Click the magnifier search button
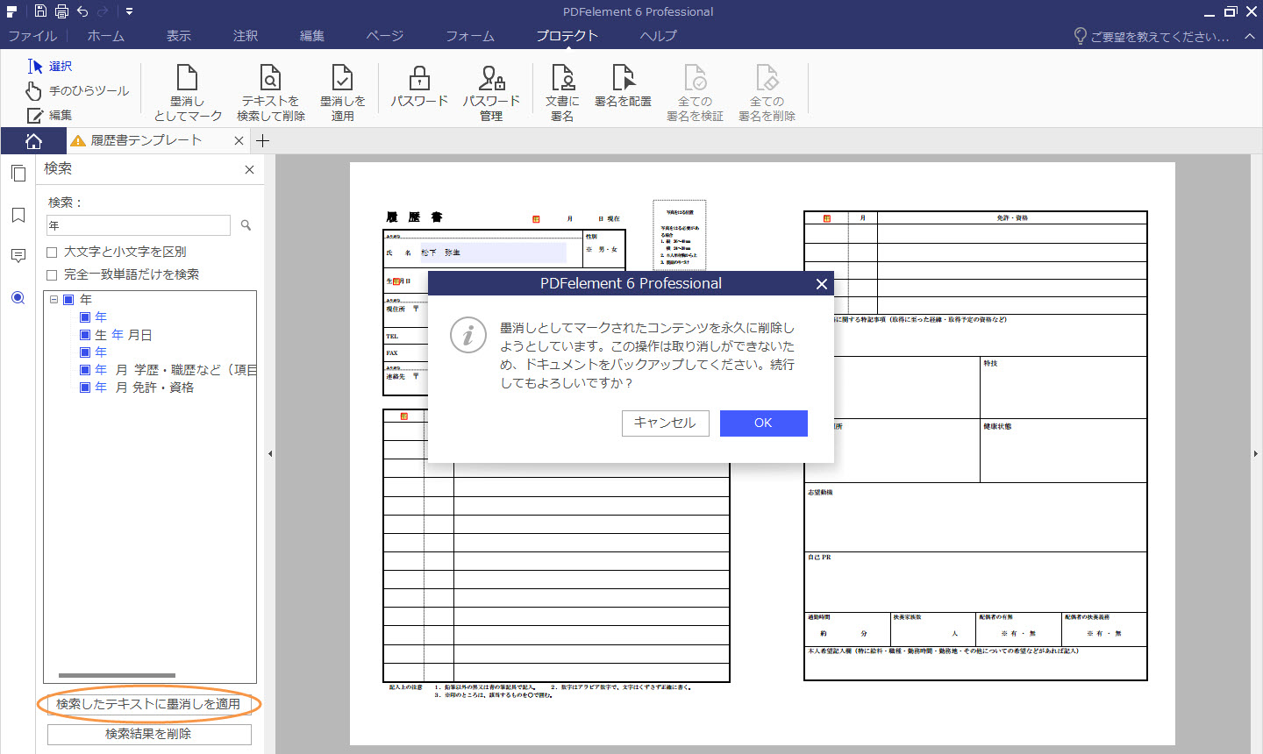 (x=246, y=225)
